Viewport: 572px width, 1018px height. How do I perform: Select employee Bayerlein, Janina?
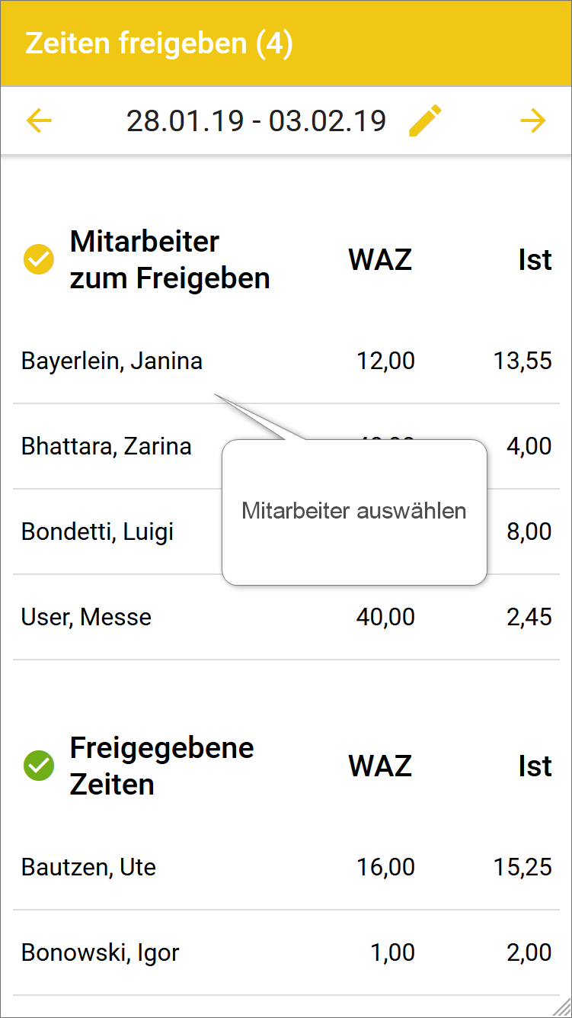[112, 361]
